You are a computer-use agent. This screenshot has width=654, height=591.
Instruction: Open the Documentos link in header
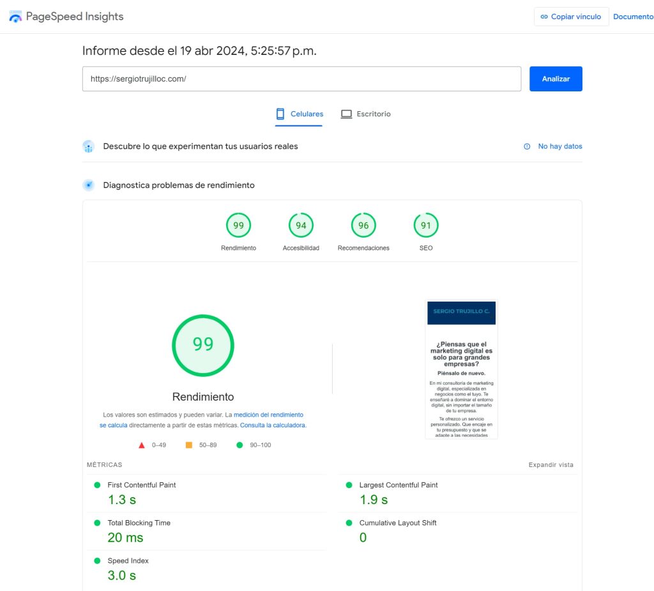tap(632, 17)
